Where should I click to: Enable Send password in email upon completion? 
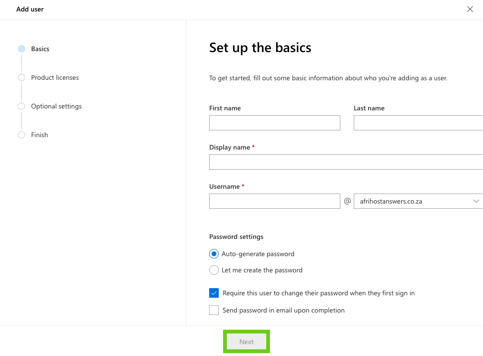pyautogui.click(x=214, y=310)
